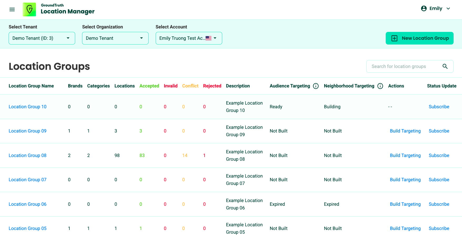Click Build Targeting for Location Group 09
The width and height of the screenshot is (462, 235).
(405, 131)
